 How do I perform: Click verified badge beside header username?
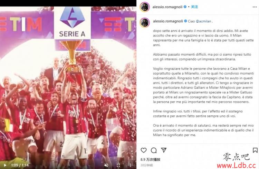click(185, 7)
